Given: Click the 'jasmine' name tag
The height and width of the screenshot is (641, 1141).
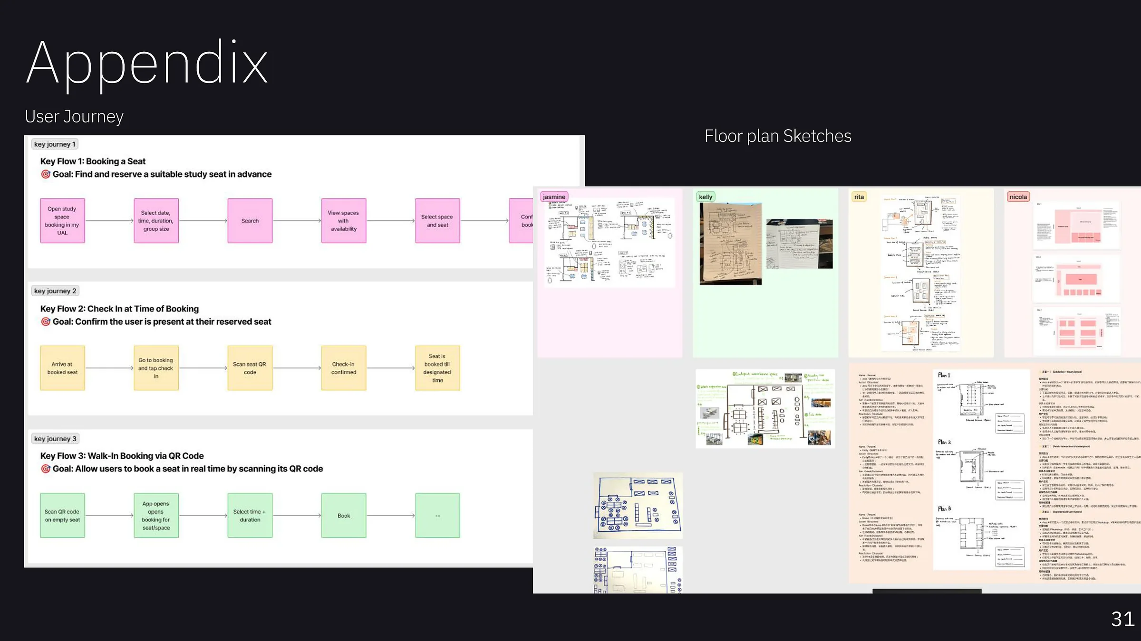Looking at the screenshot, I should pos(554,197).
